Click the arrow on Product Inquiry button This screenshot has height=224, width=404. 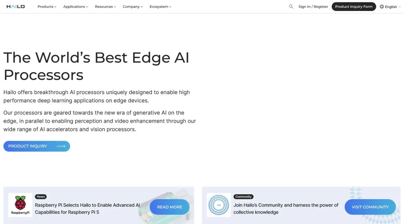click(x=61, y=146)
